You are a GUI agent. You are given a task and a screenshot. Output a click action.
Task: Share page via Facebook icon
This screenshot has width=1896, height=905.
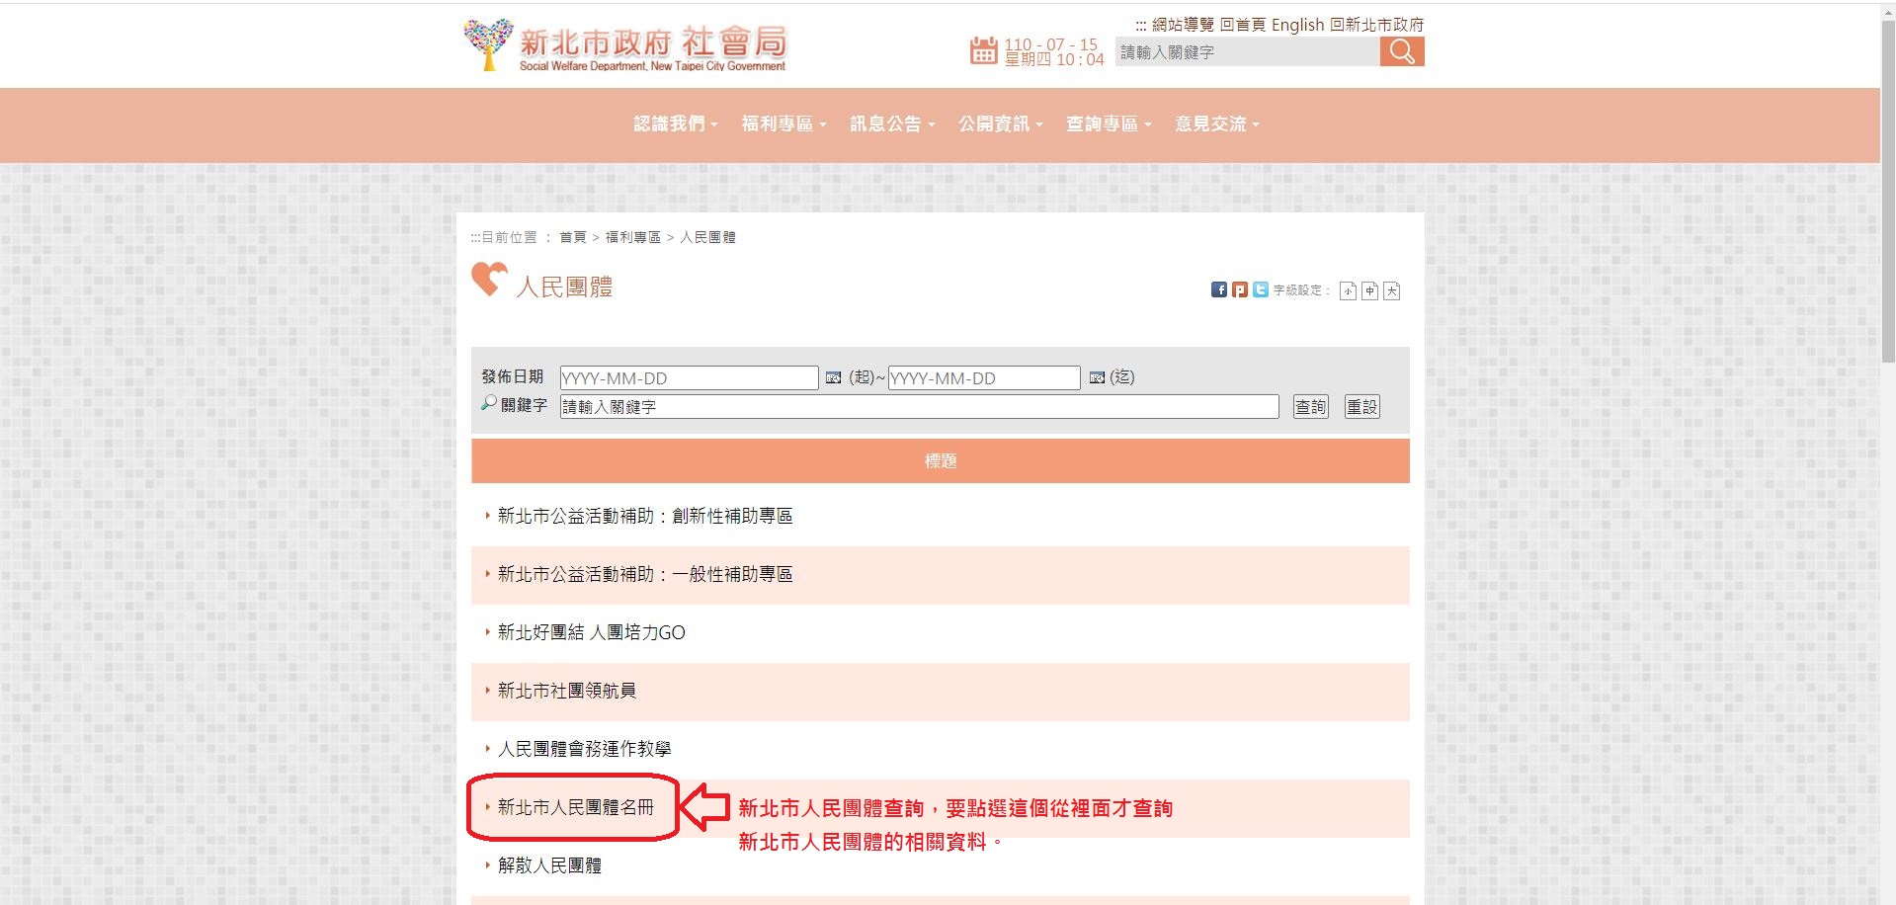tap(1219, 289)
